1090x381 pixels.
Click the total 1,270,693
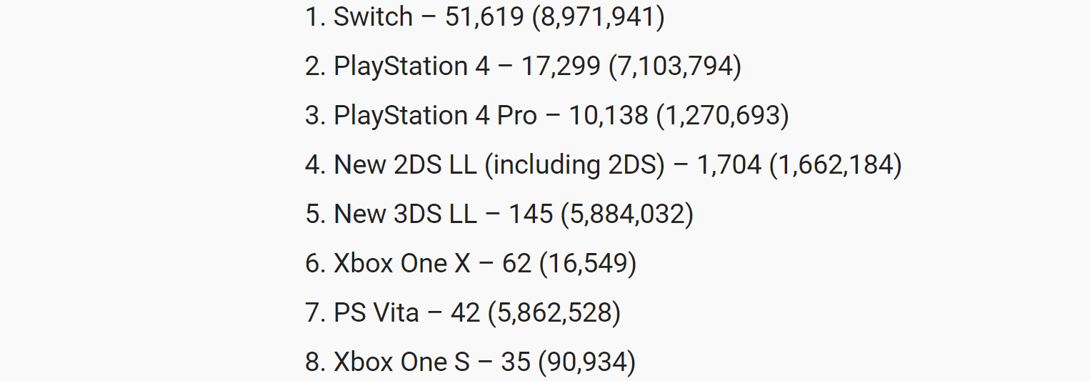(723, 116)
